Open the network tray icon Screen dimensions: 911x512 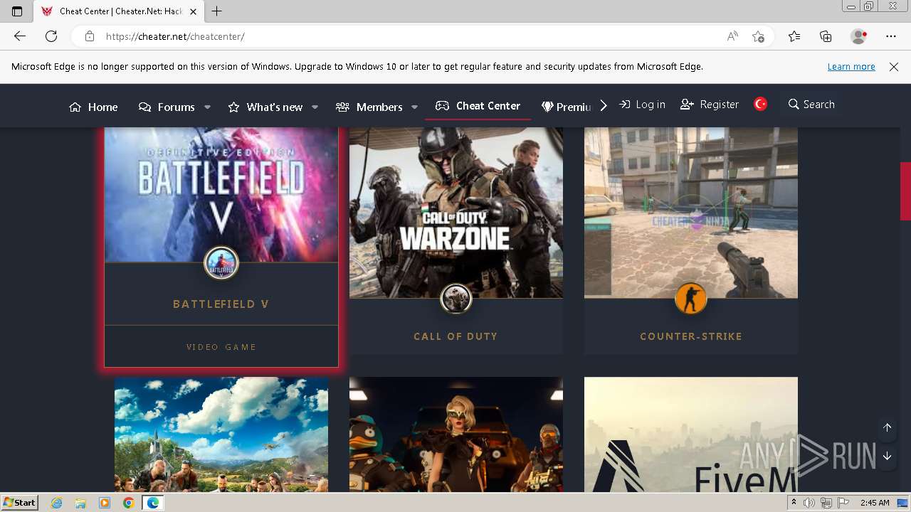pos(826,503)
